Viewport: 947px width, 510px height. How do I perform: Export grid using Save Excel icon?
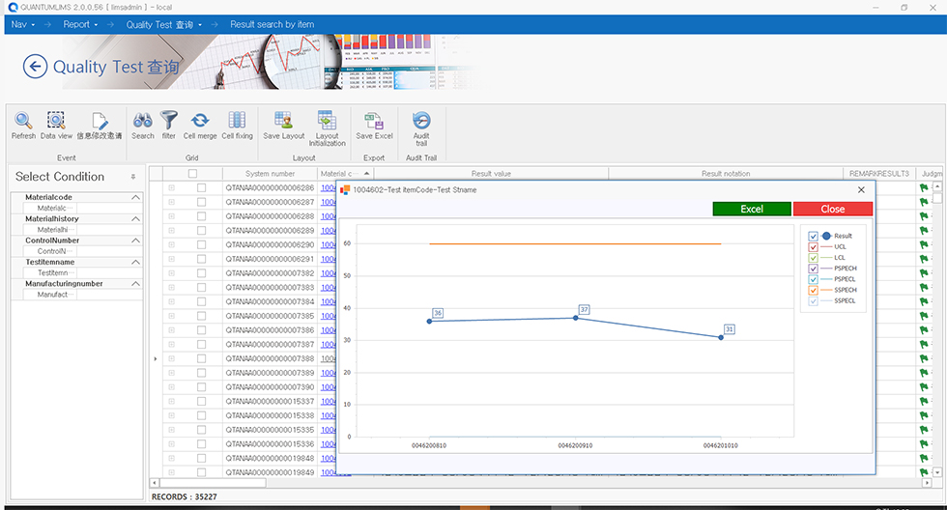374,122
